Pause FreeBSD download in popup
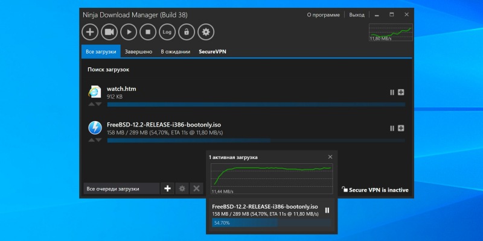The height and width of the screenshot is (241, 483). click(x=327, y=210)
